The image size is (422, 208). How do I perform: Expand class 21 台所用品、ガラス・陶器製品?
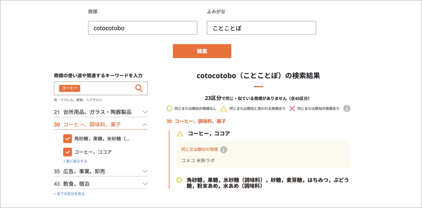pyautogui.click(x=145, y=112)
